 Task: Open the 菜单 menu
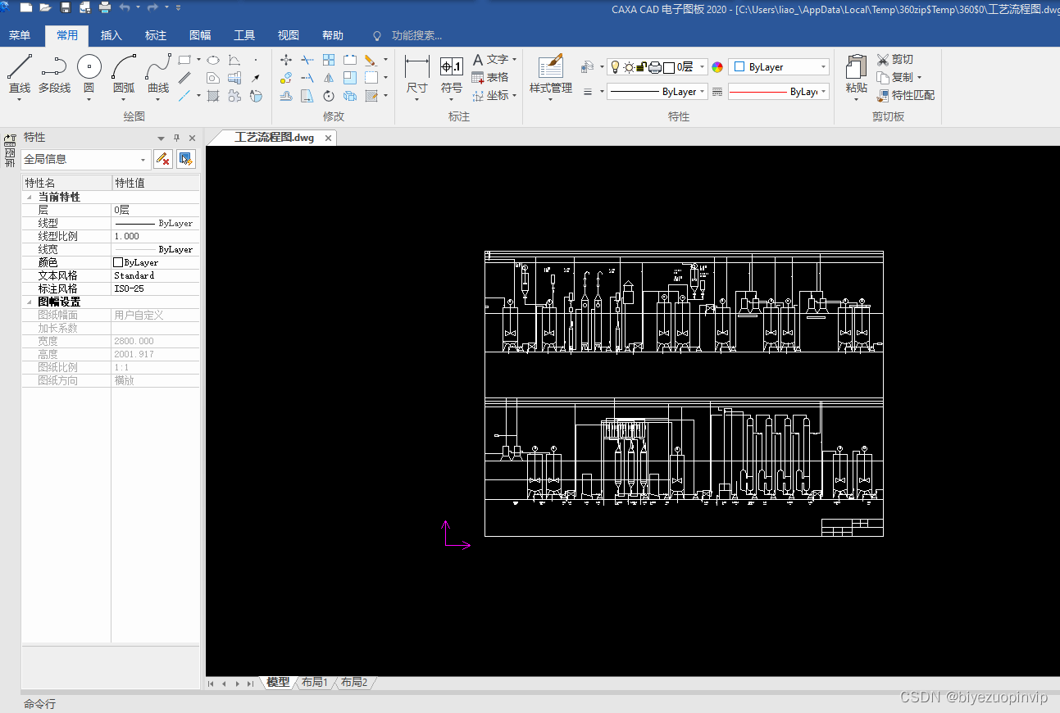(x=20, y=35)
